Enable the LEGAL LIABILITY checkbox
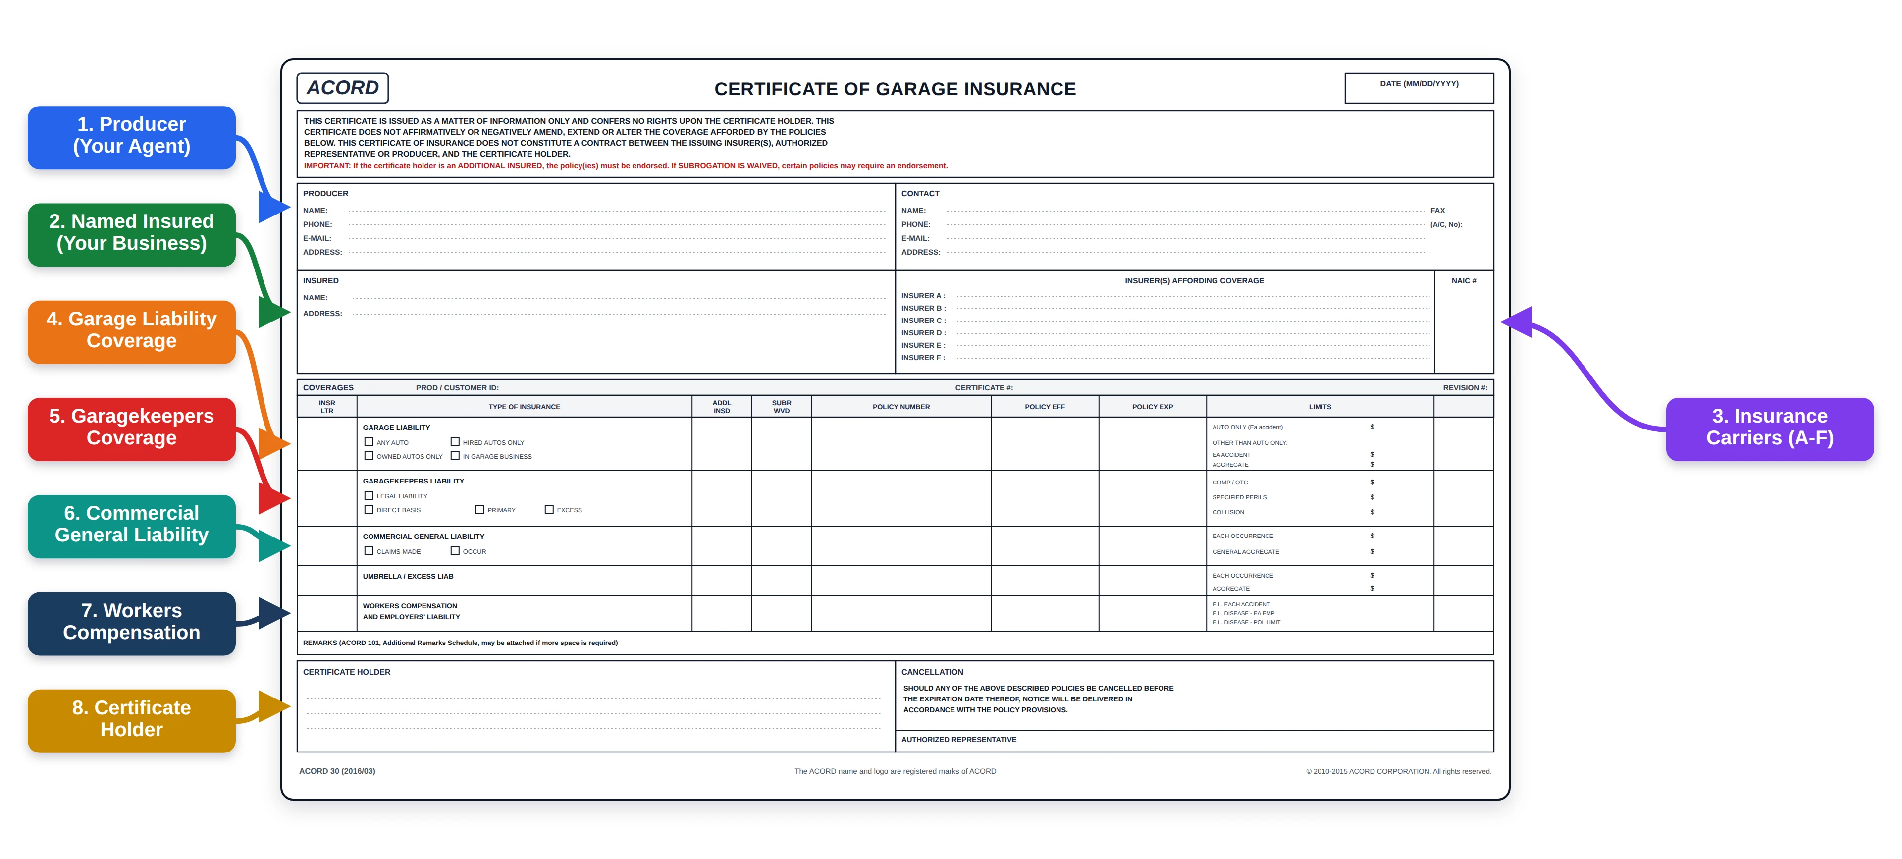This screenshot has height=859, width=1902. (369, 495)
